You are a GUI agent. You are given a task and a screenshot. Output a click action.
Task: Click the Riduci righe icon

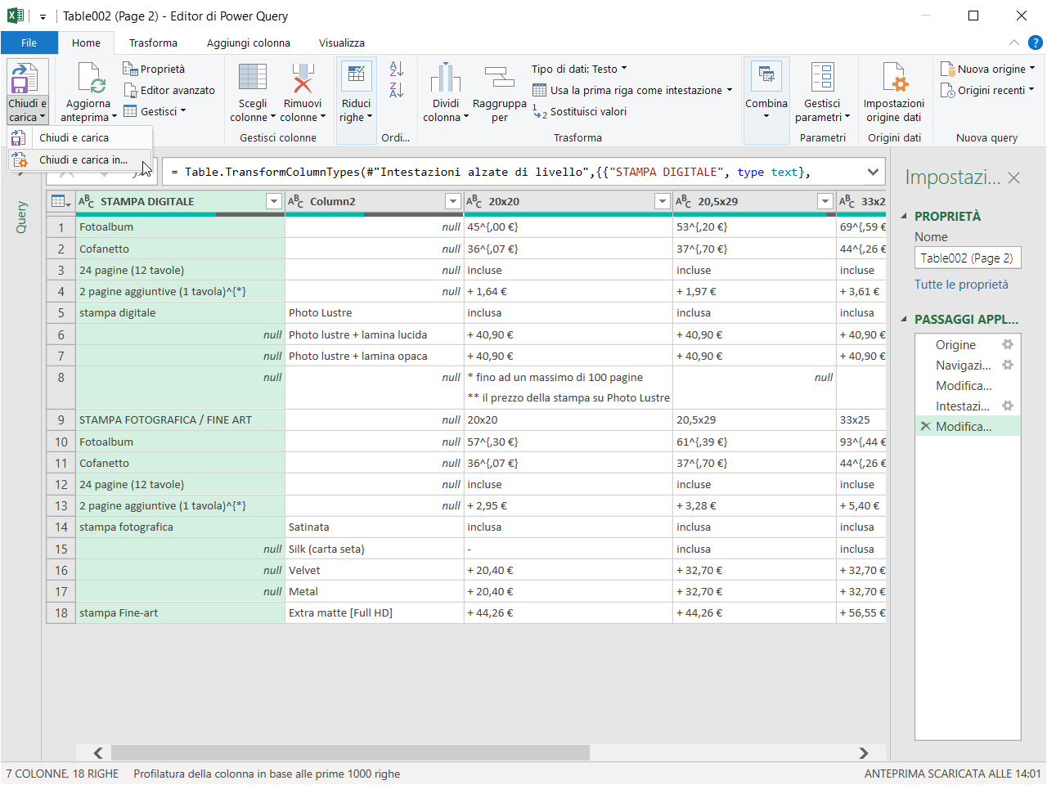(356, 76)
